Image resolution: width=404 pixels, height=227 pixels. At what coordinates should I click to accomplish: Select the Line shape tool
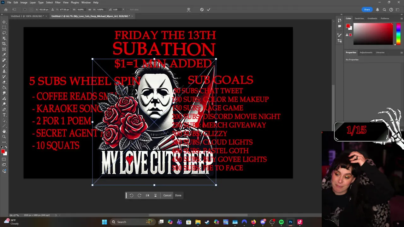click(4, 126)
